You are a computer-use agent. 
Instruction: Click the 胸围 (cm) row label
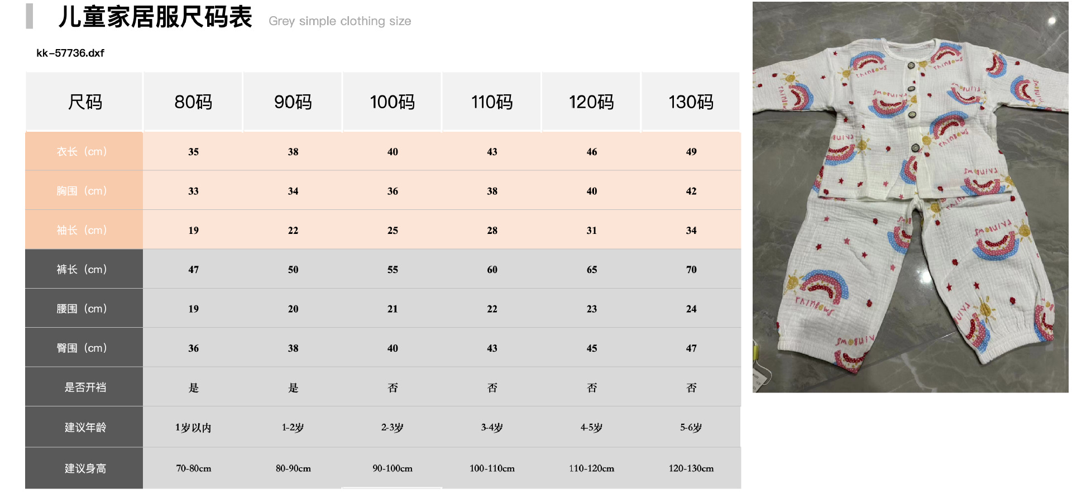(x=82, y=191)
